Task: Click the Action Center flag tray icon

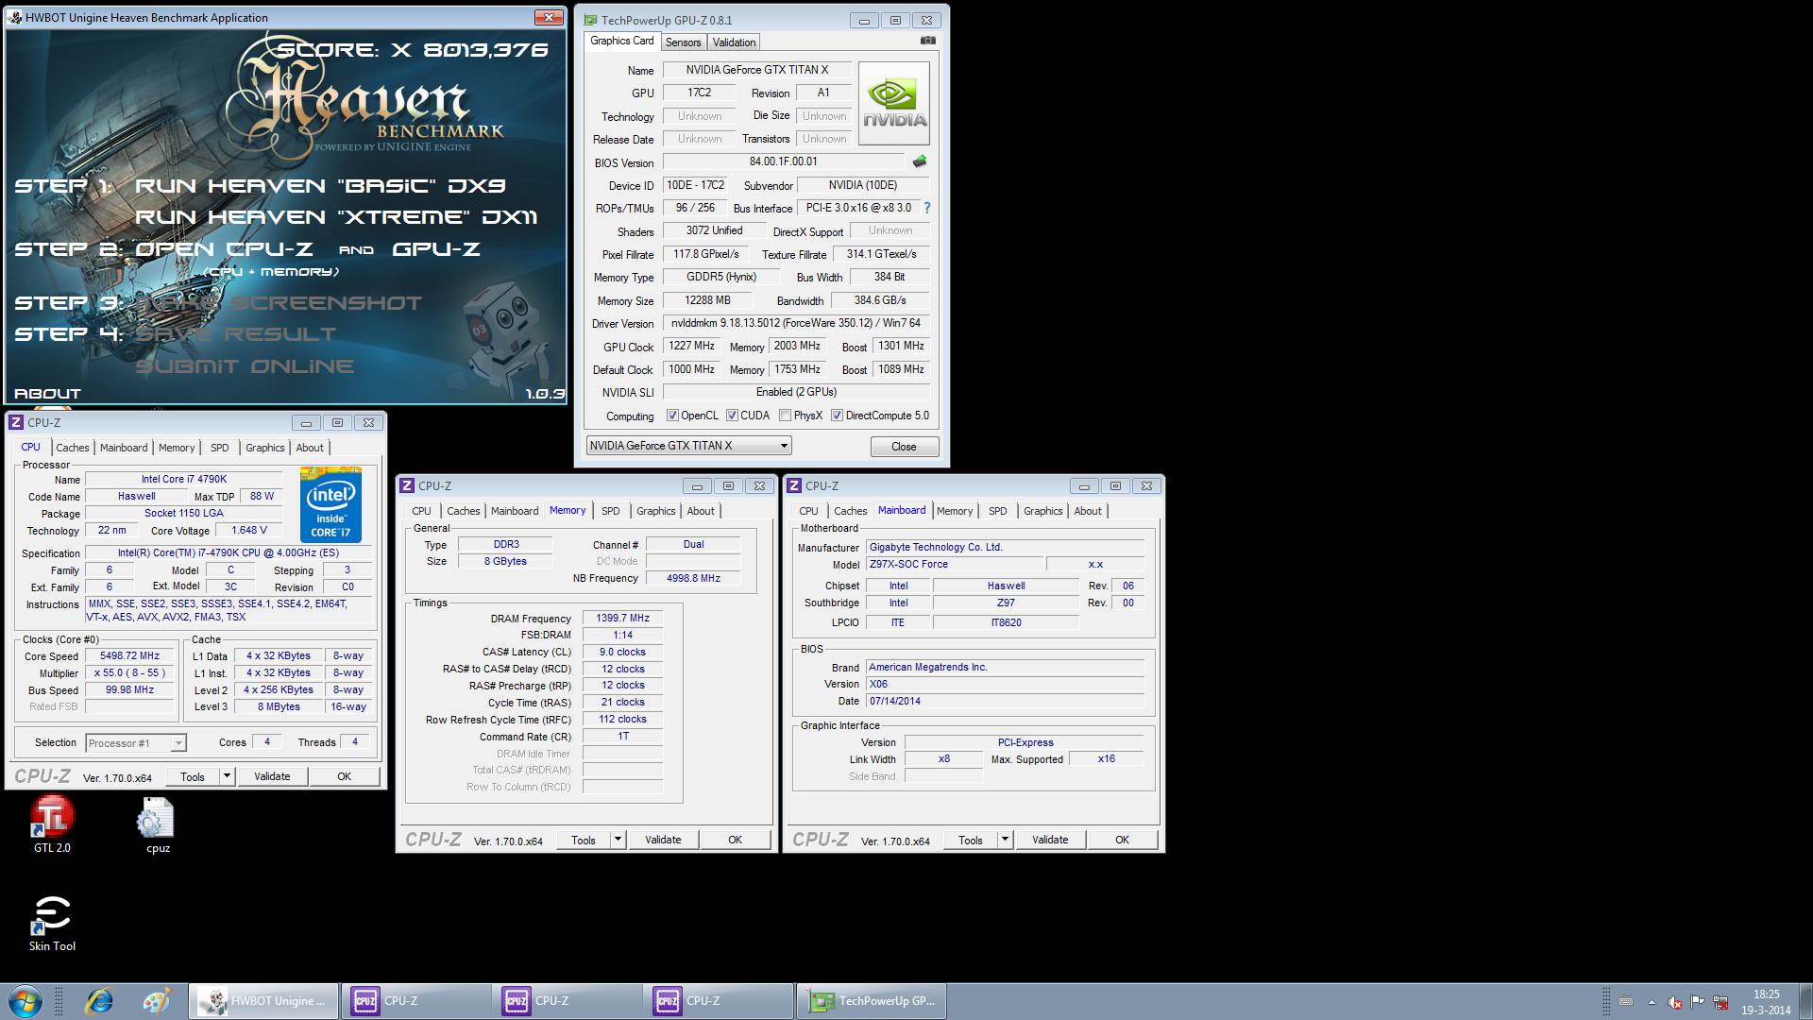Action: click(1698, 1002)
